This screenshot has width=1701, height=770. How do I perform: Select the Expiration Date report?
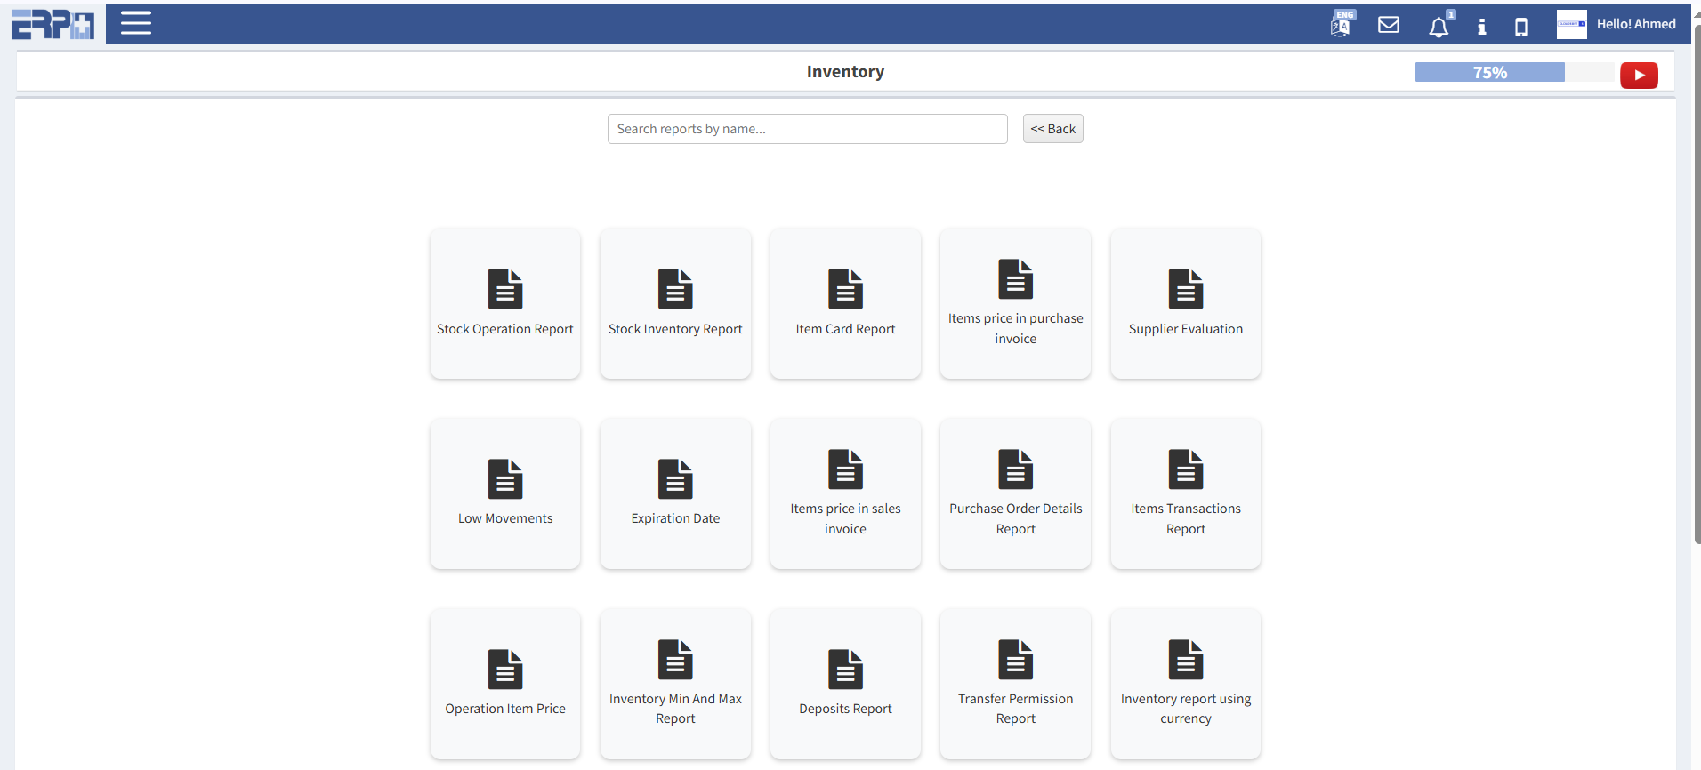point(675,493)
